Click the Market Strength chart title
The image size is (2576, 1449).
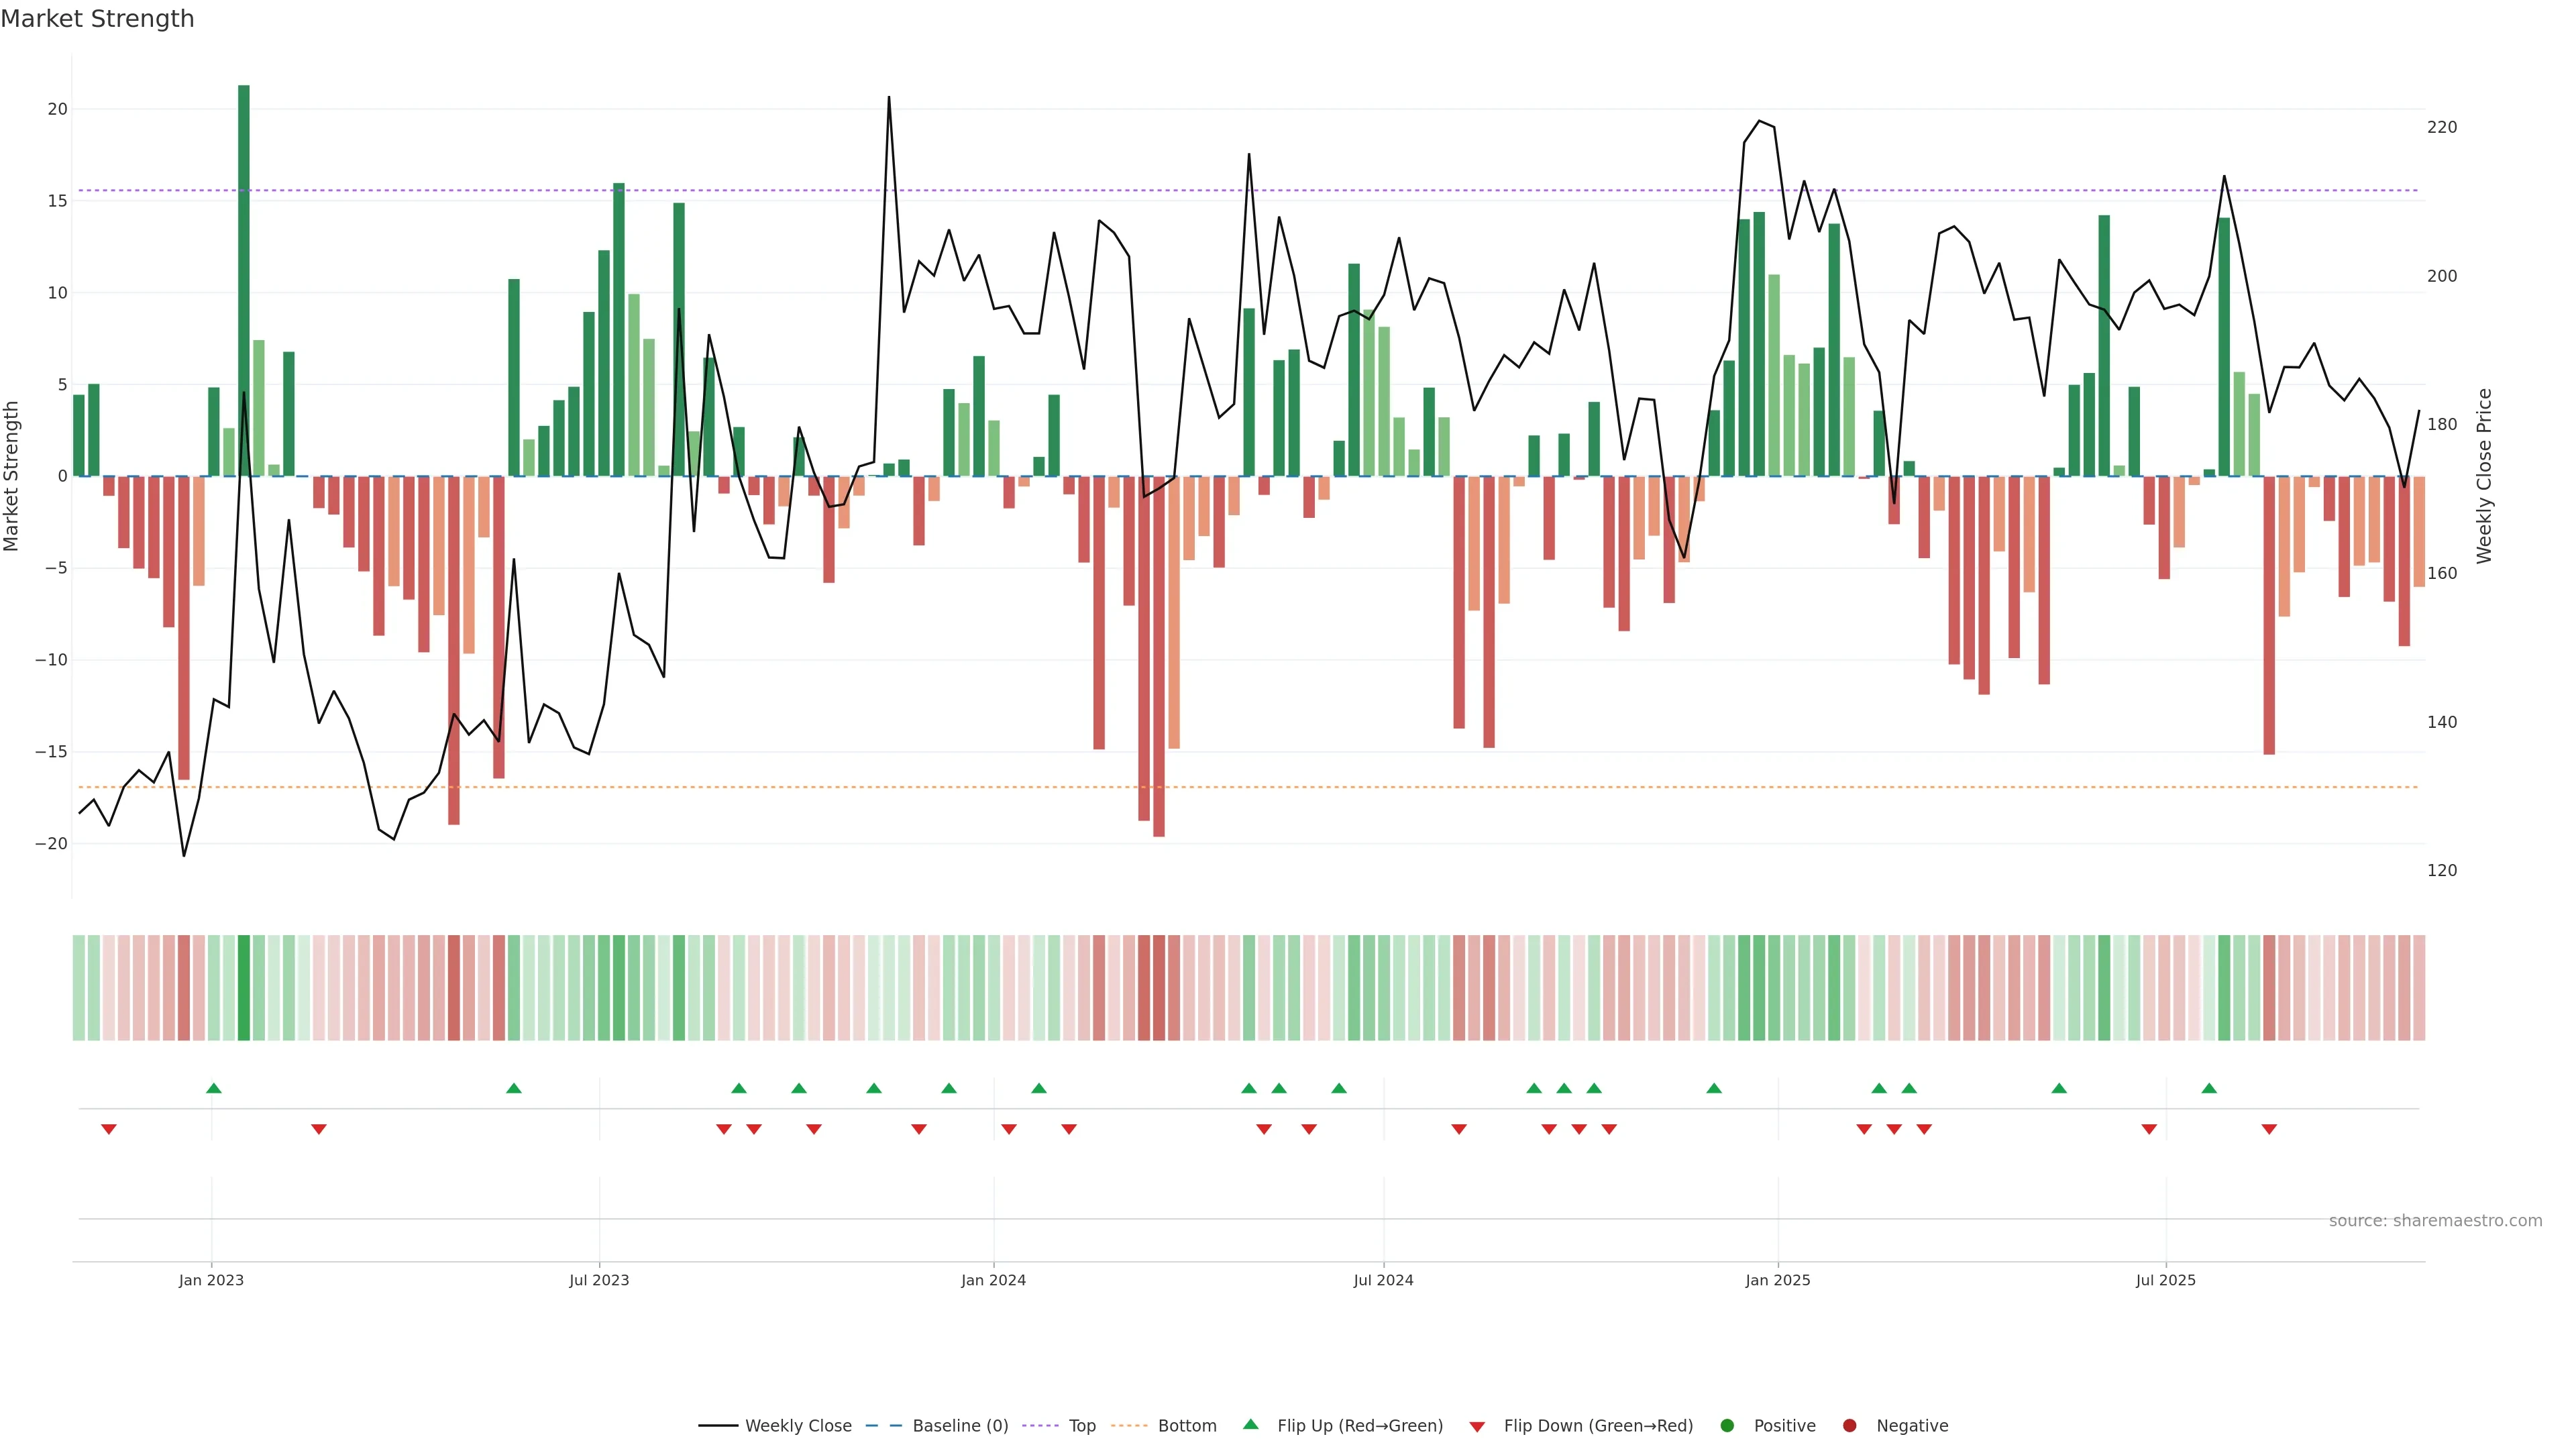97,19
